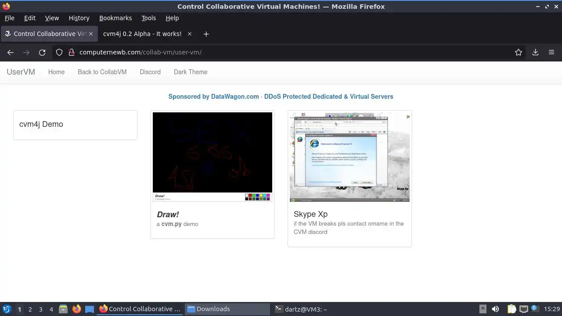The height and width of the screenshot is (316, 562).
Task: Reload the page with the refresh icon
Action: [x=42, y=52]
